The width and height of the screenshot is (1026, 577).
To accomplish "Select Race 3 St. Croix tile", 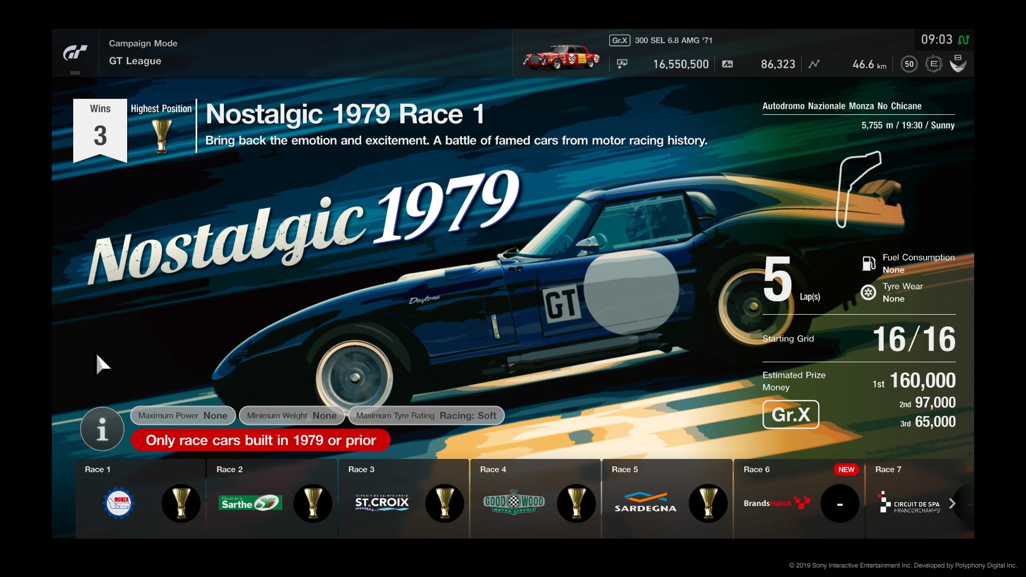I will point(403,498).
